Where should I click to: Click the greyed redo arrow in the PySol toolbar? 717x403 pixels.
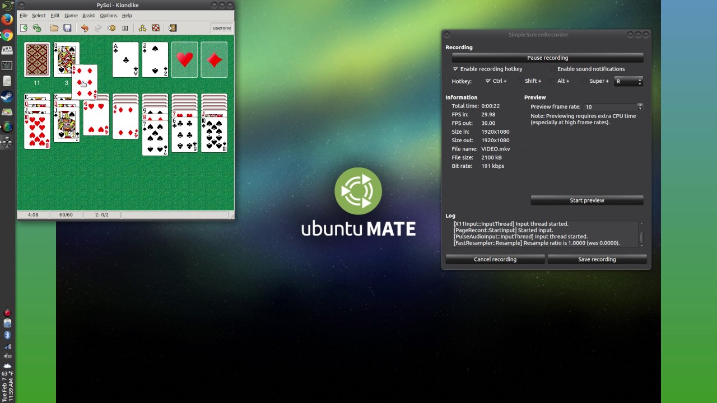pyautogui.click(x=98, y=28)
